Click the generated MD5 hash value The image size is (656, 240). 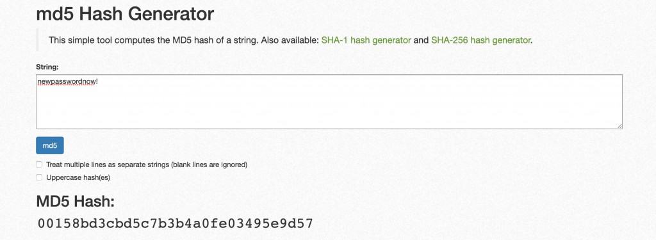(x=176, y=223)
